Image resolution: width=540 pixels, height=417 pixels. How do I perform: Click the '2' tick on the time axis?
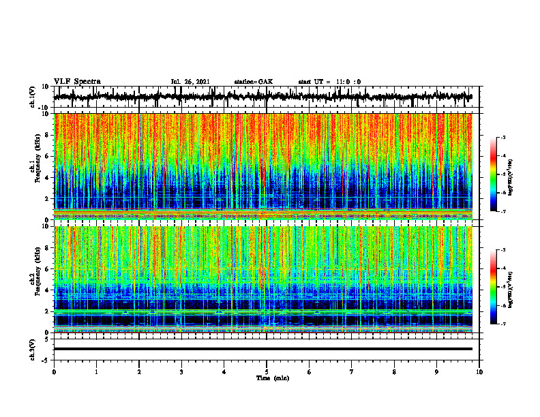pos(139,372)
